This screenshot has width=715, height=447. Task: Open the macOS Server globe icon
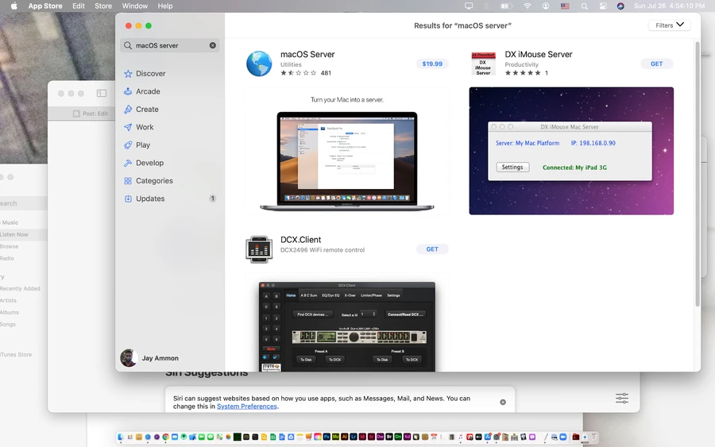coord(259,64)
